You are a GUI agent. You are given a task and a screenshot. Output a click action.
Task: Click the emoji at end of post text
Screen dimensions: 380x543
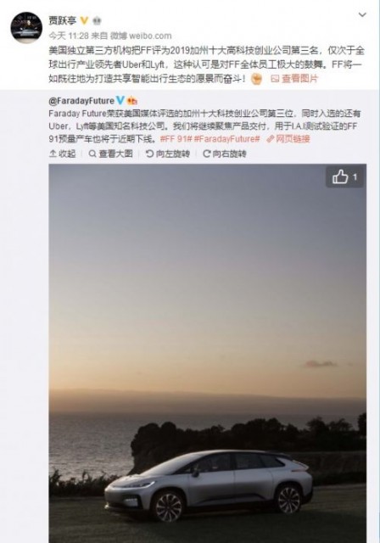tap(257, 79)
